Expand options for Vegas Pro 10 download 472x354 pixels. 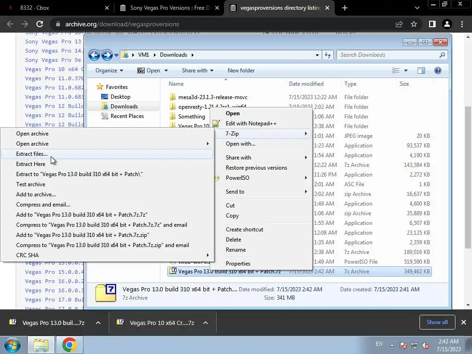click(x=206, y=323)
